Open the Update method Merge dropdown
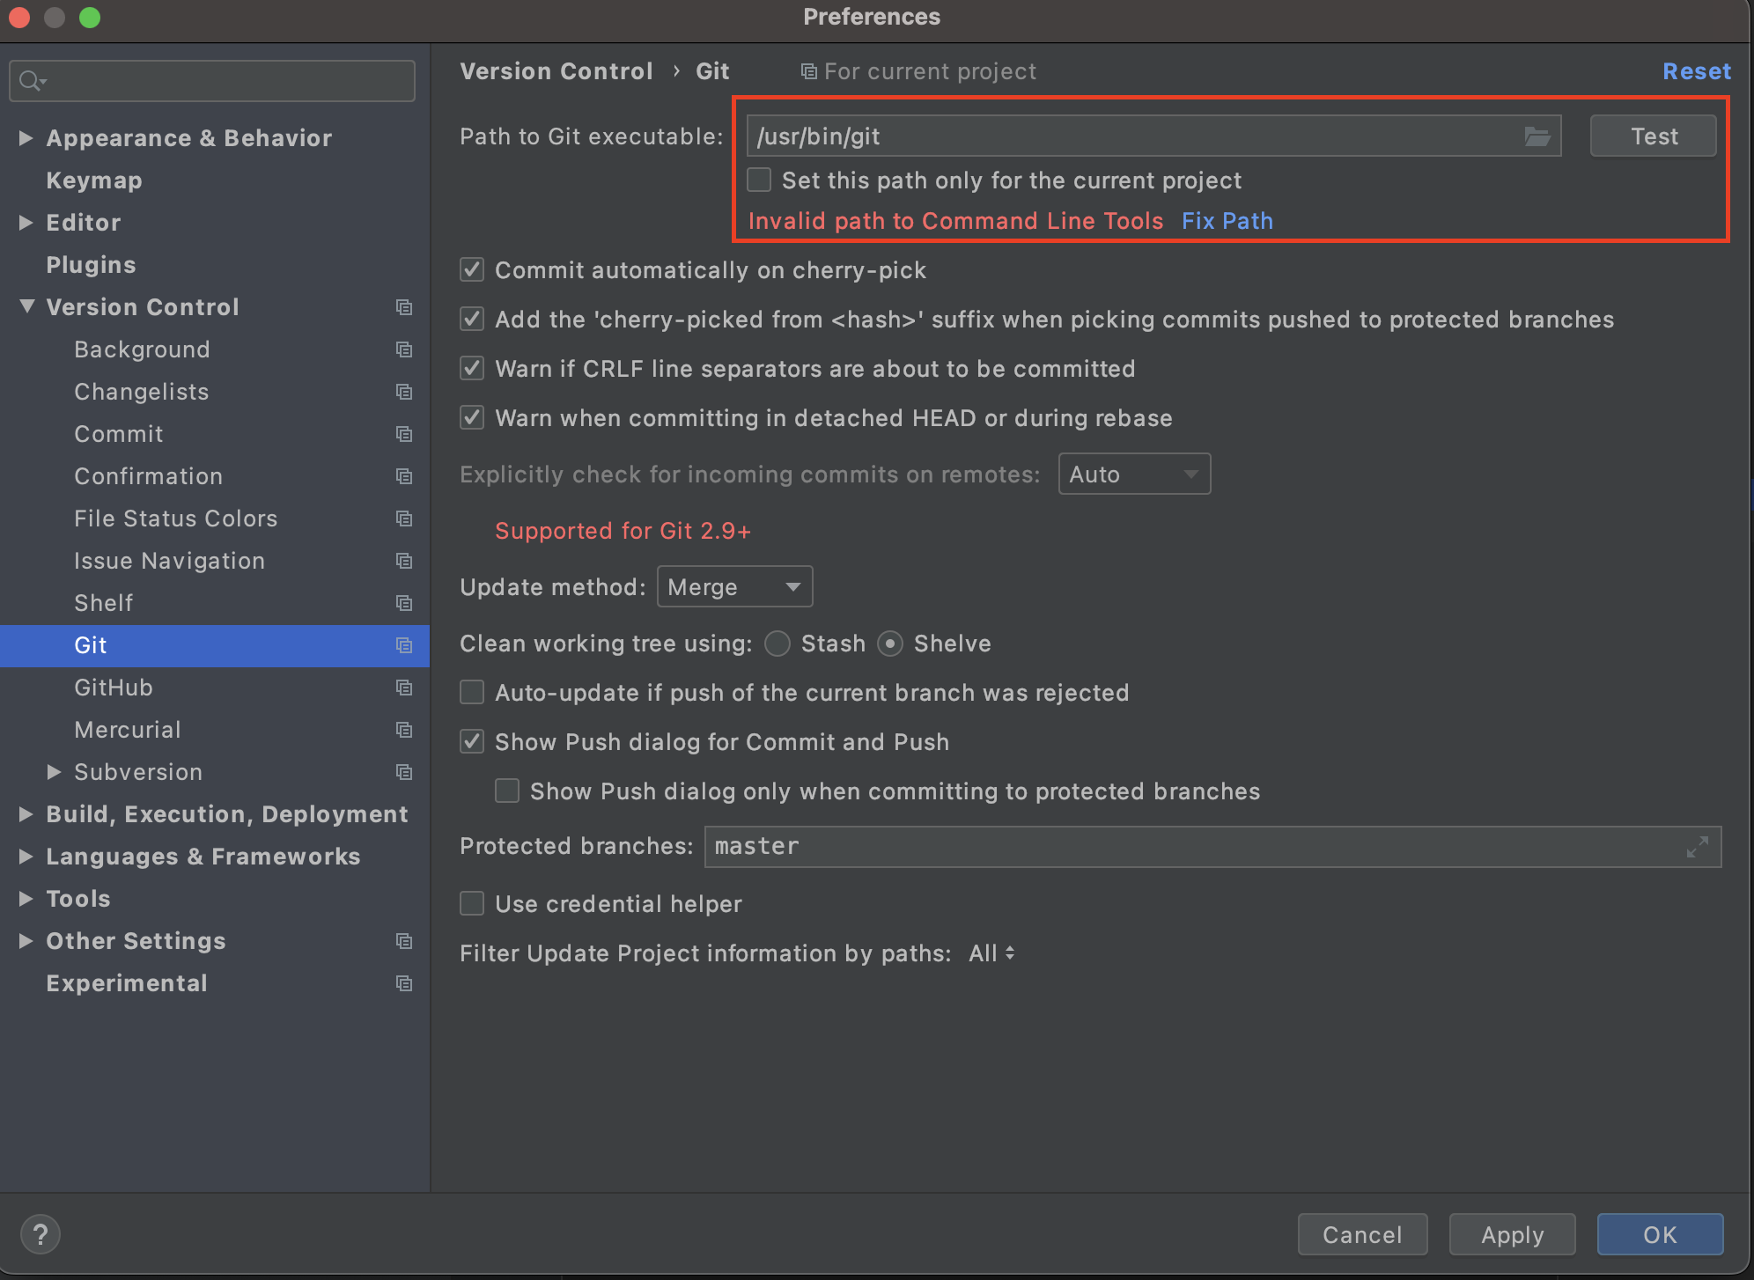Screen dimensions: 1754x1280 [734, 587]
